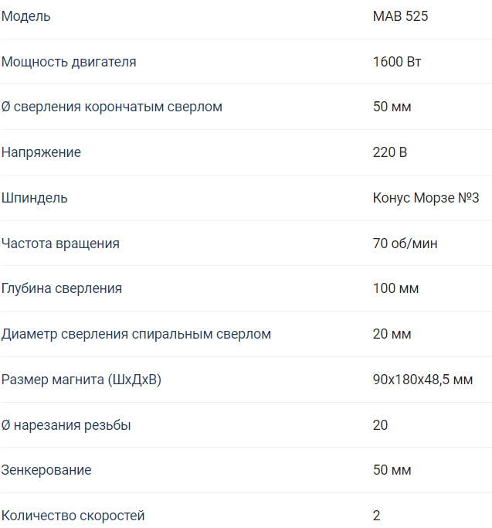Select the '1600 Вт' power value

tap(397, 62)
